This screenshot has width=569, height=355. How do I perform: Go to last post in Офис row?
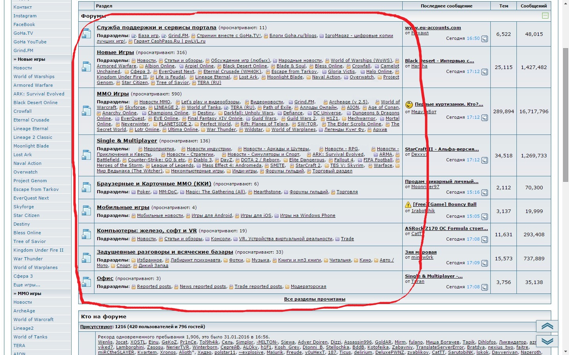point(484,287)
